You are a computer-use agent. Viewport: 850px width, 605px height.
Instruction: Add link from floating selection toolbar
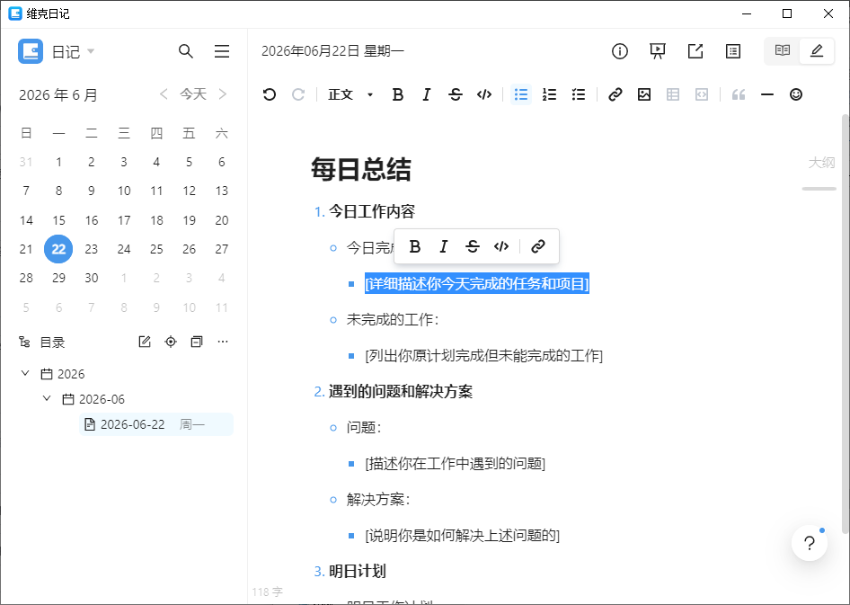tap(537, 246)
